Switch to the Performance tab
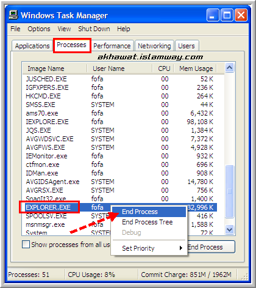Viewport: 256px width, 288px height. coord(112,46)
